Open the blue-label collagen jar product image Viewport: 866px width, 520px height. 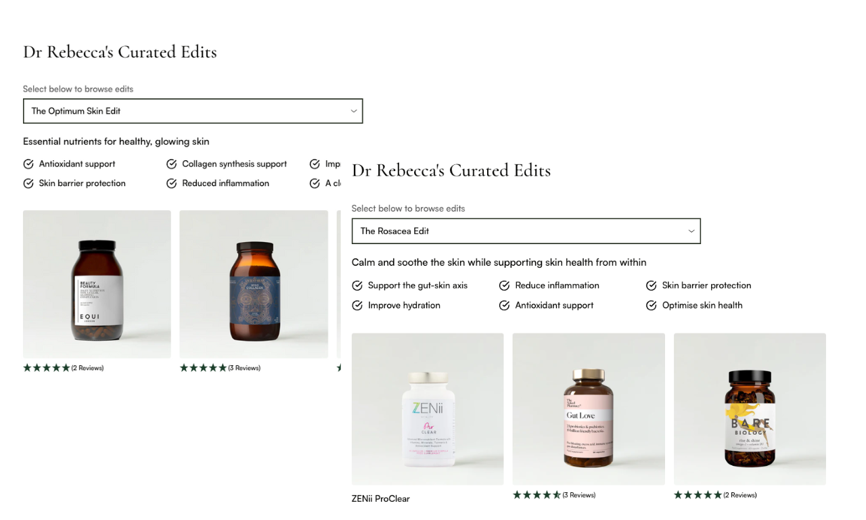pos(254,284)
